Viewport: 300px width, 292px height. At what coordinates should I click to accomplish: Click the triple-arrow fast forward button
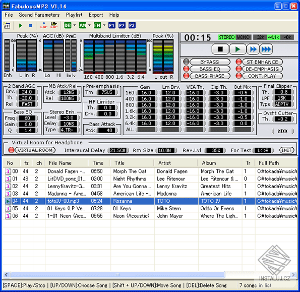pyautogui.click(x=266, y=49)
